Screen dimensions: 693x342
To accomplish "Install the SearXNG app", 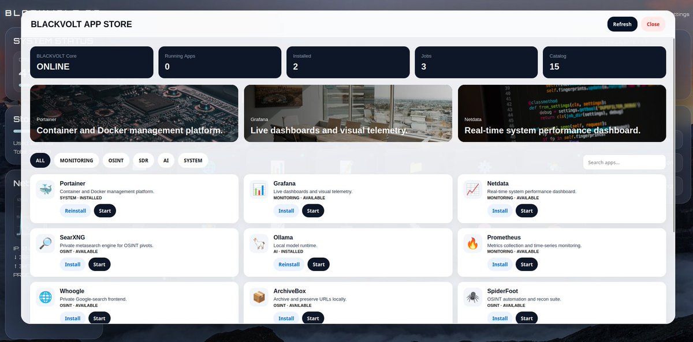I will (73, 264).
